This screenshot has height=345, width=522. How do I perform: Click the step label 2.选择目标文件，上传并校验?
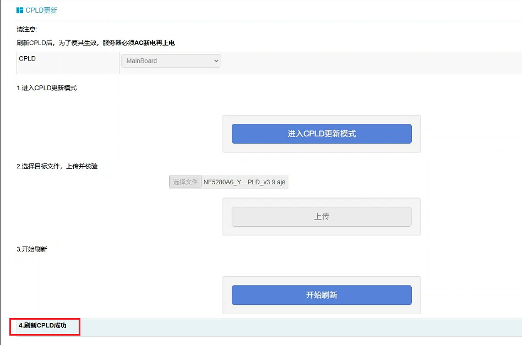point(57,166)
